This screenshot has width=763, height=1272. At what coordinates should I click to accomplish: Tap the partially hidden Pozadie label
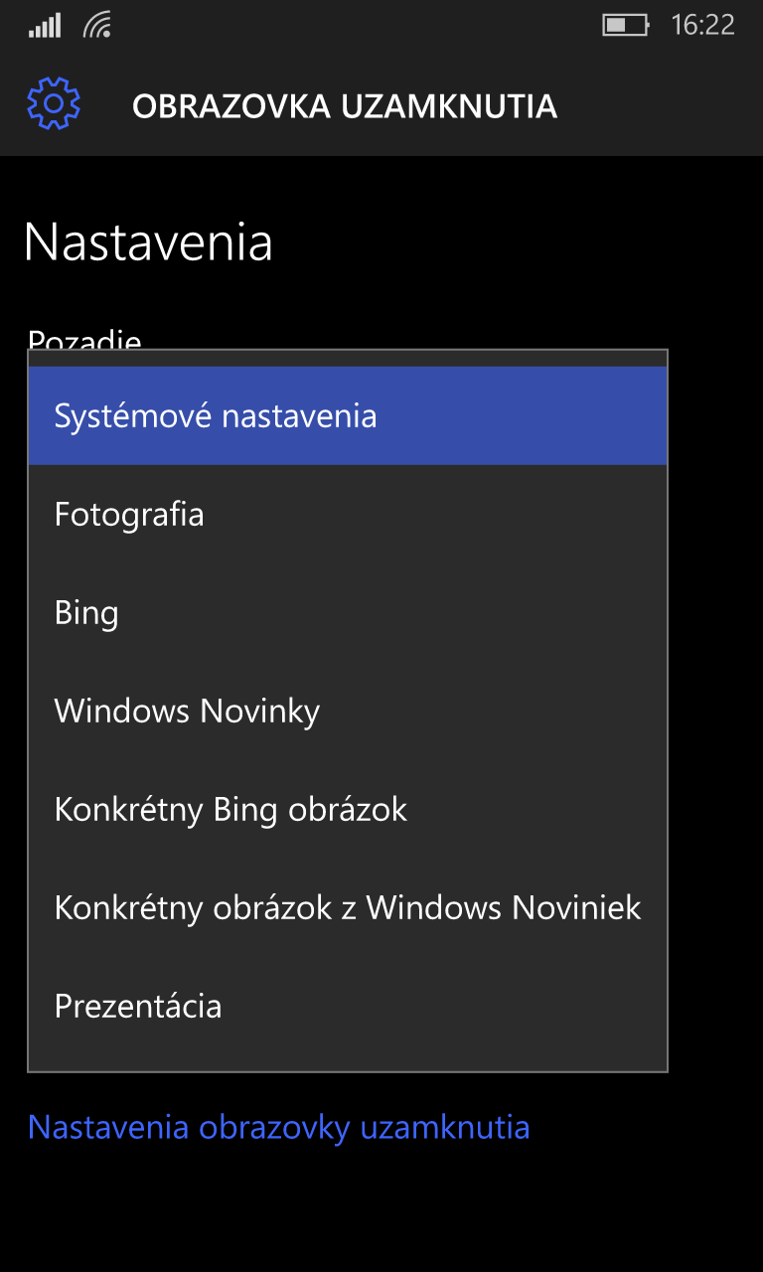(84, 339)
